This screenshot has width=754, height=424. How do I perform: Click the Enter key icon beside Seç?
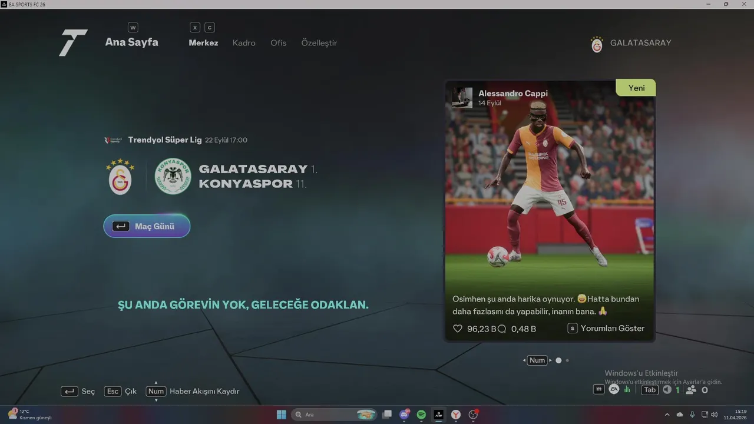[70, 391]
